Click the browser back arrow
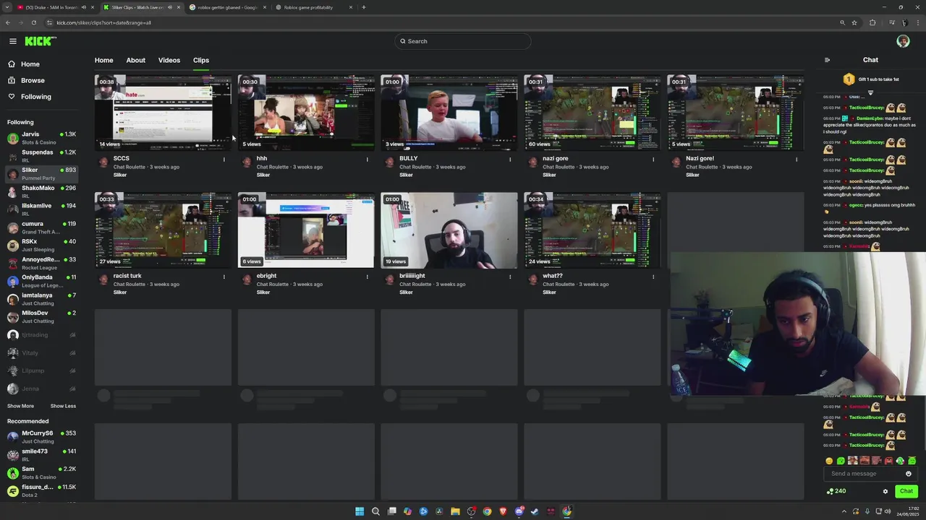 tap(8, 22)
